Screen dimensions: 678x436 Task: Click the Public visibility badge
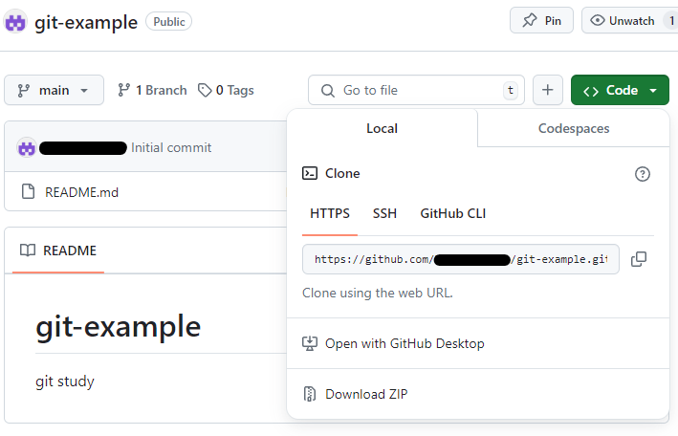[169, 22]
